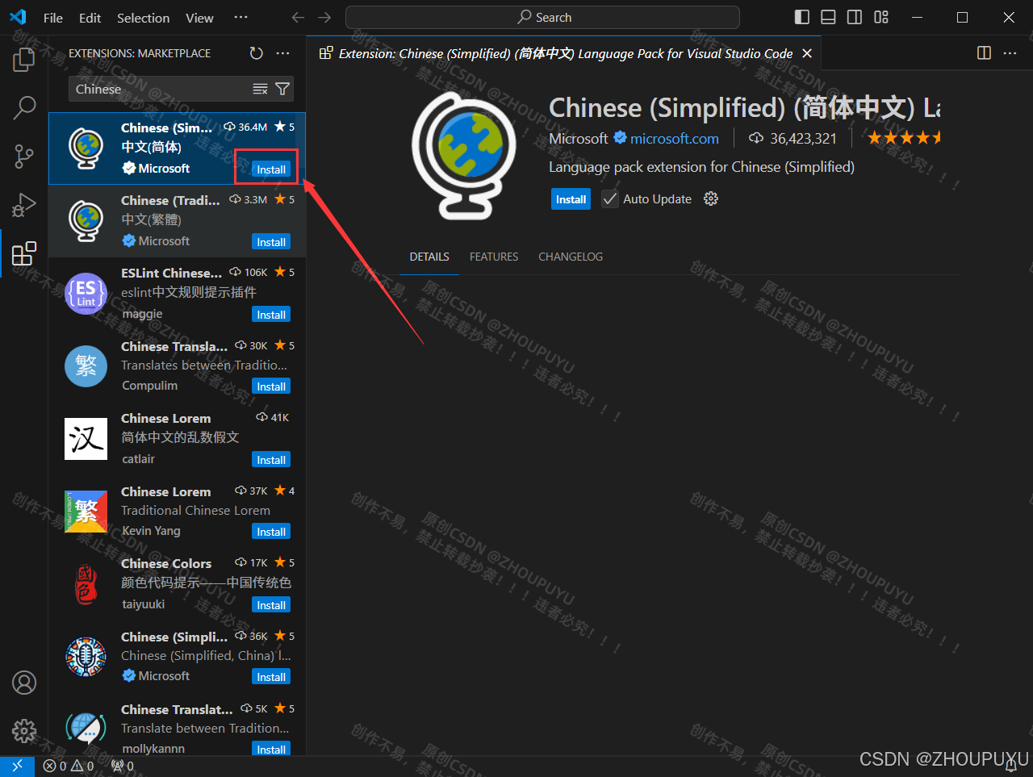Open extensions view more actions menu

282,53
